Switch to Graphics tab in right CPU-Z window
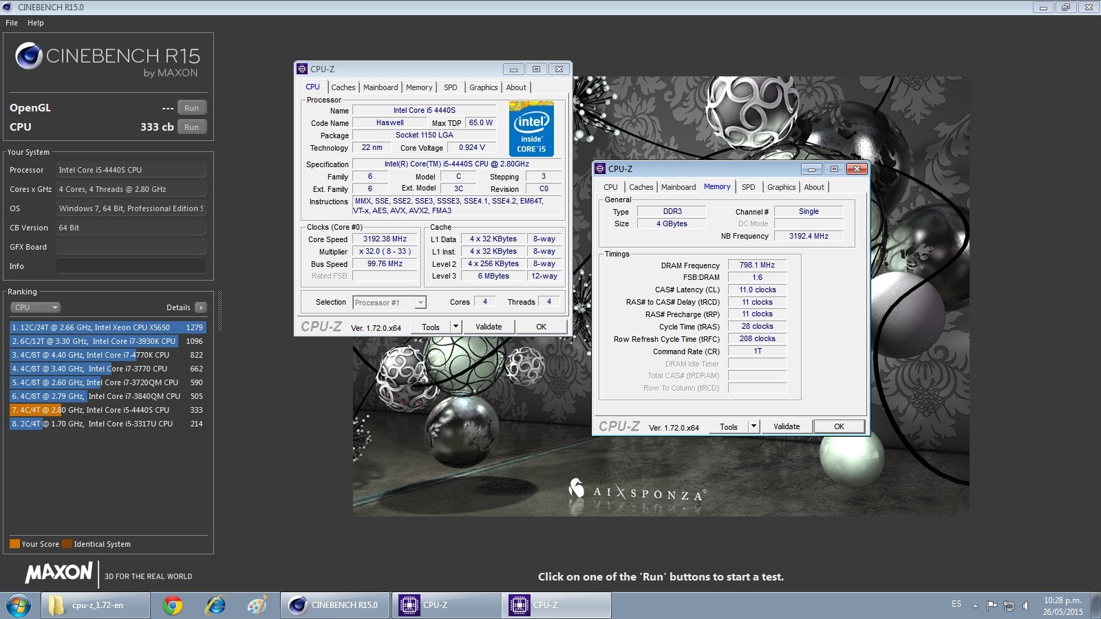Viewport: 1101px width, 619px height. tap(782, 187)
